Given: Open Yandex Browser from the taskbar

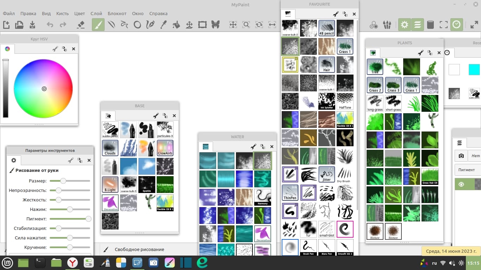Looking at the screenshot, I should 73,263.
